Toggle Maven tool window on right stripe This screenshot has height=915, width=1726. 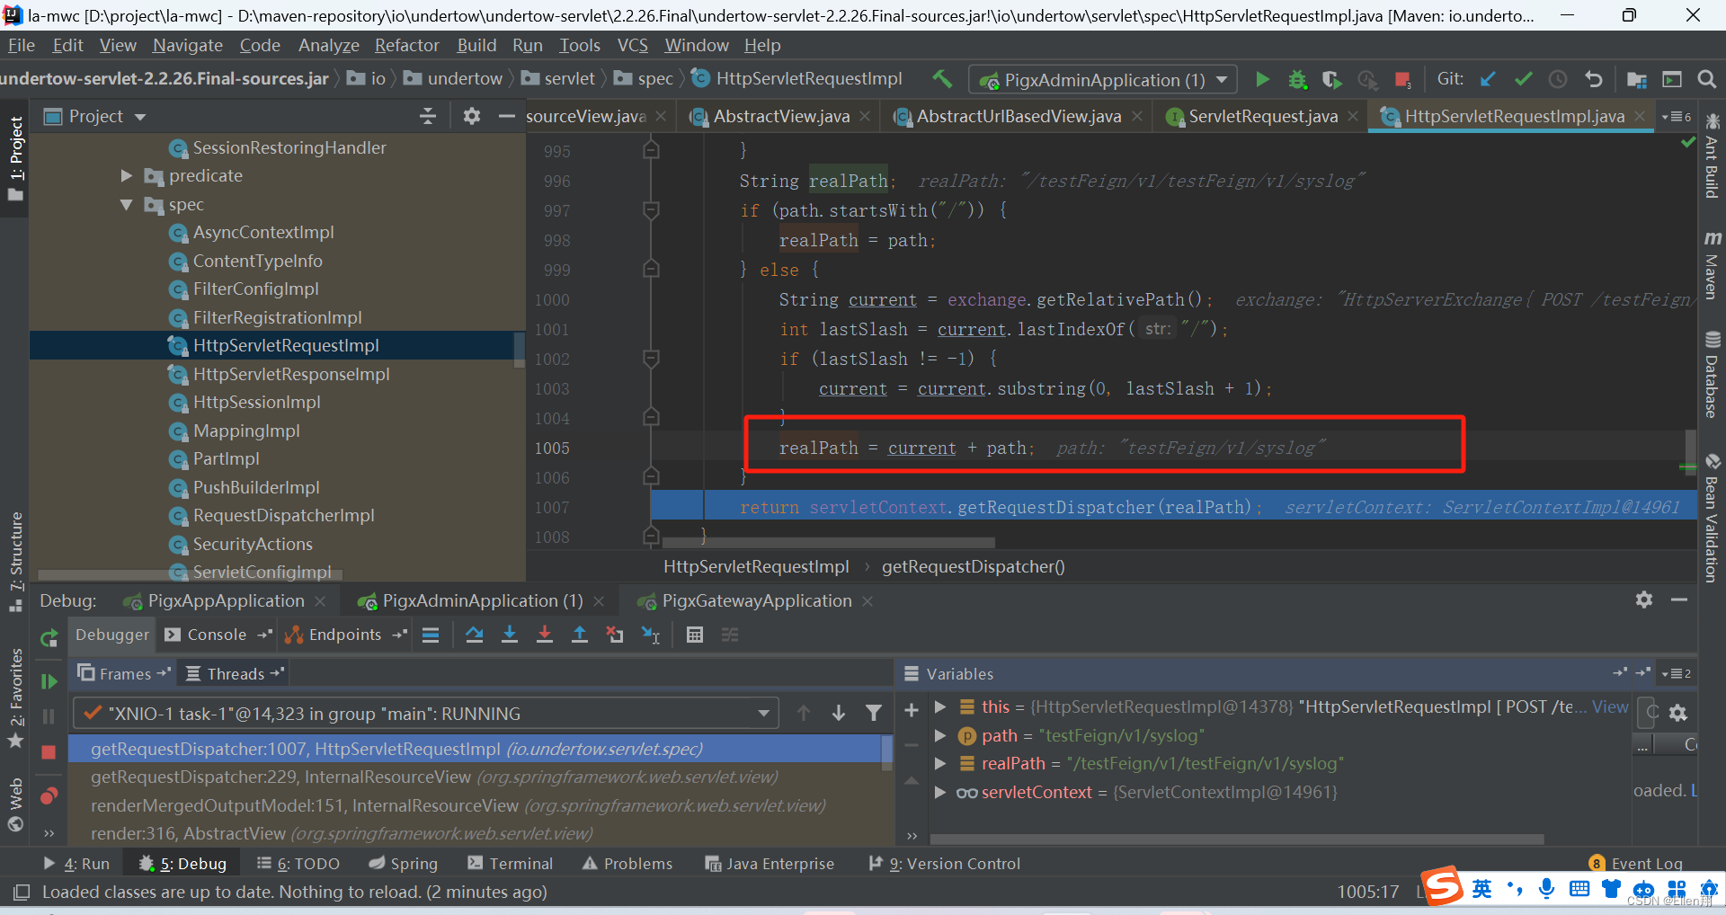pyautogui.click(x=1712, y=264)
